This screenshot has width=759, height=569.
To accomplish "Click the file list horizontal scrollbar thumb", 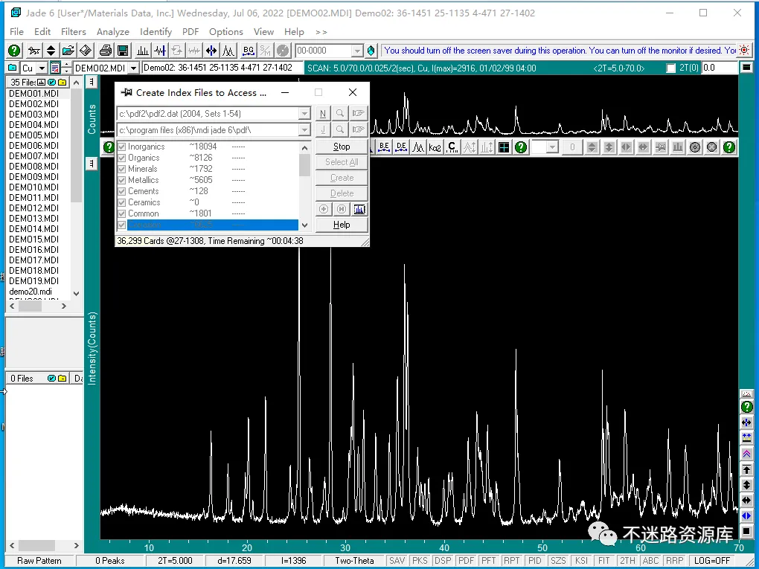I will click(x=31, y=306).
